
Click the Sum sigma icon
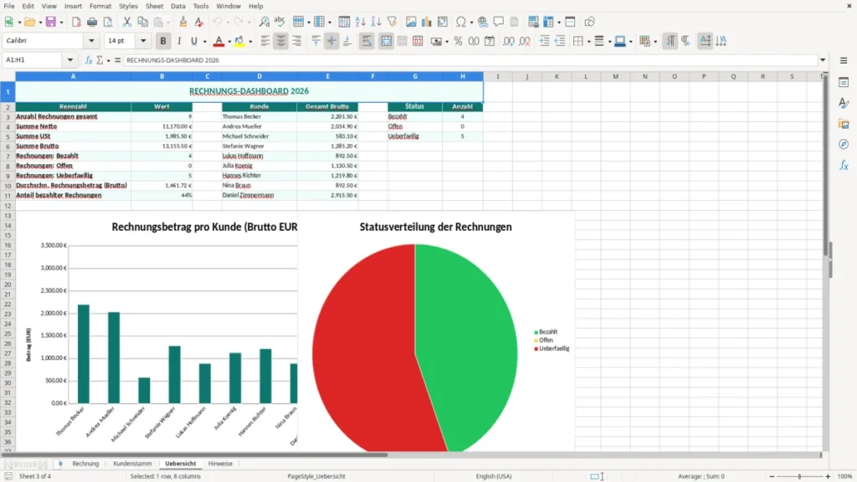pyautogui.click(x=100, y=60)
